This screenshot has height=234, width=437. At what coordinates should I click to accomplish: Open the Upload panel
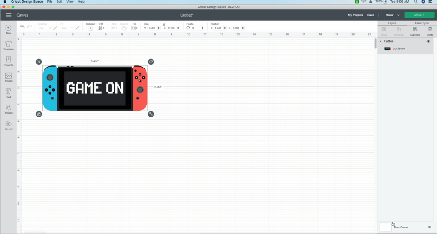point(8,125)
